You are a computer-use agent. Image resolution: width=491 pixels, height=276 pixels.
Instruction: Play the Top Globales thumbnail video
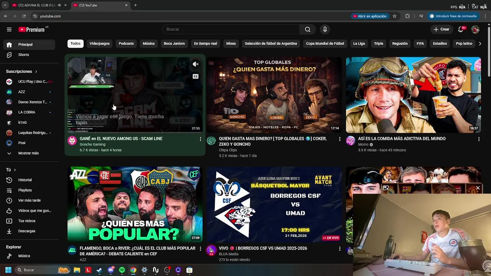point(274,95)
